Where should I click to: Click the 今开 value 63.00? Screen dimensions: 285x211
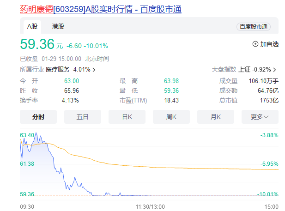[72, 81]
